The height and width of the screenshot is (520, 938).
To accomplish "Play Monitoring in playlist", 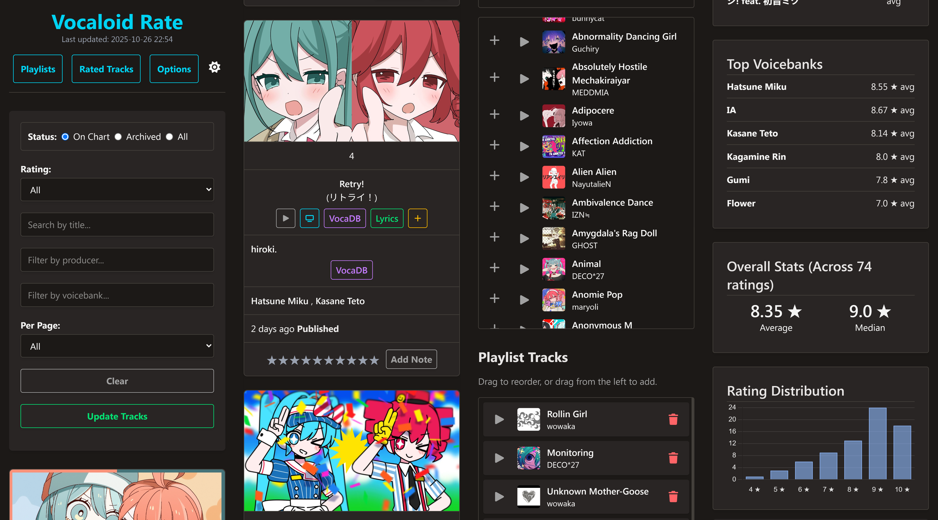I will (x=499, y=458).
